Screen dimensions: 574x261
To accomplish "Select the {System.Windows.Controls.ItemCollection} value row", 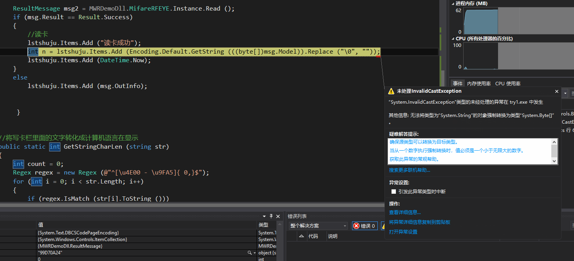I will 146,239.
